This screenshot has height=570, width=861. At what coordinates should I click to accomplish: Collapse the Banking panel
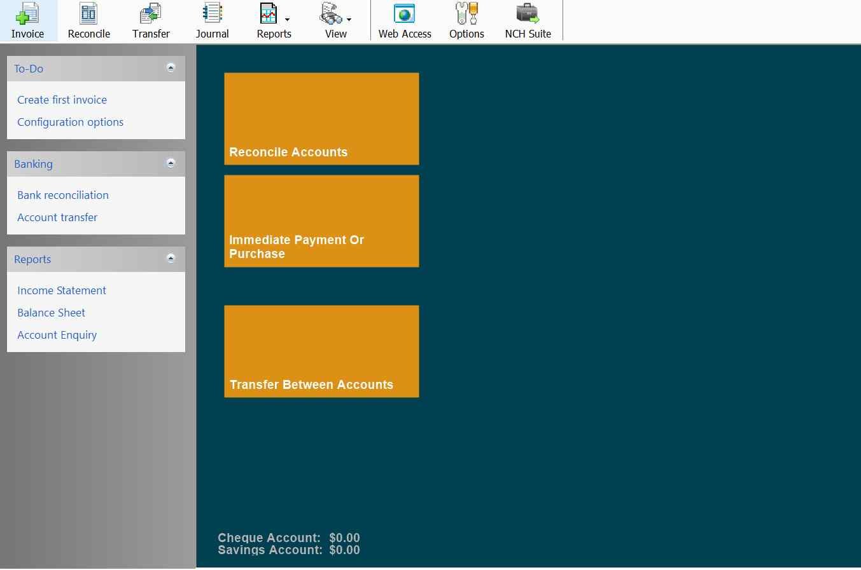(171, 163)
